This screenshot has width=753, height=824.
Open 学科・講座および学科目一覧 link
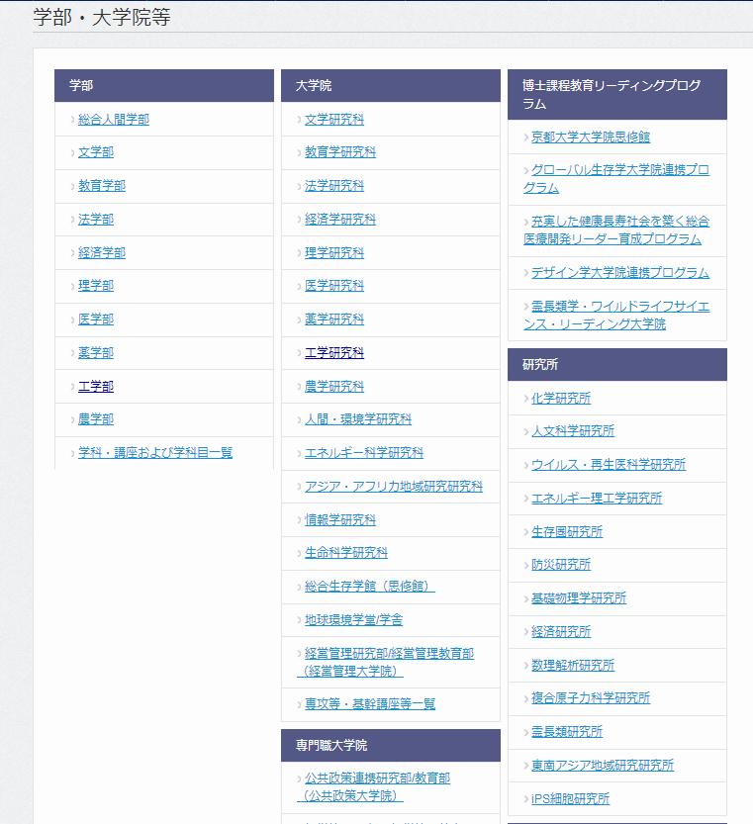tap(154, 453)
